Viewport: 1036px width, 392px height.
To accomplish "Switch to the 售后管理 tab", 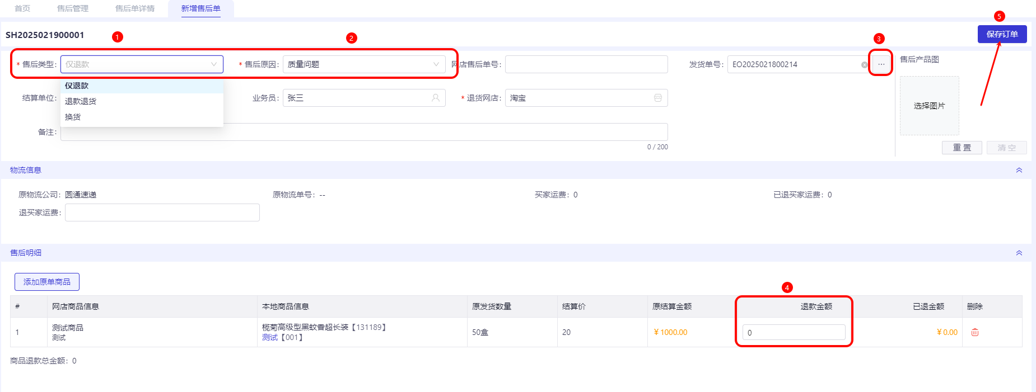I will click(x=73, y=8).
